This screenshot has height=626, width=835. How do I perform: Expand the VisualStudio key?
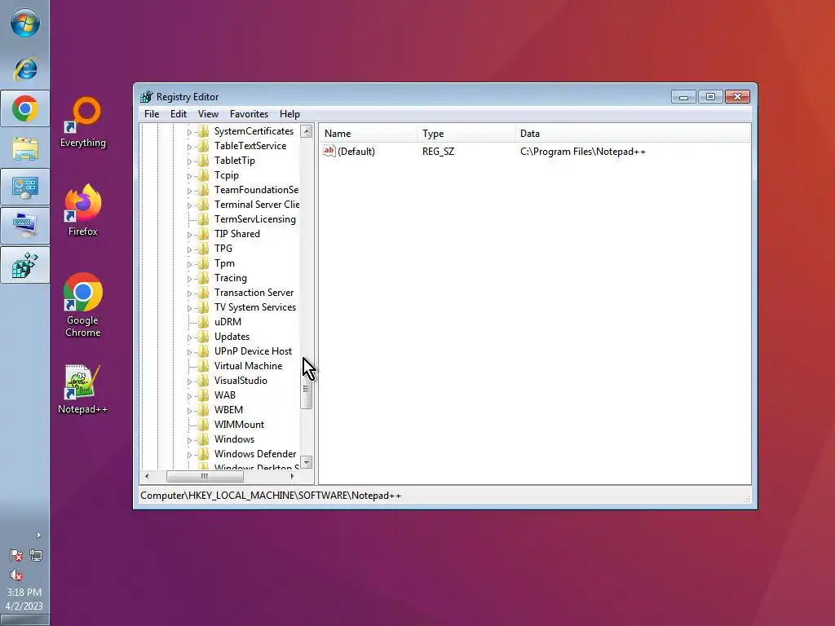click(189, 381)
